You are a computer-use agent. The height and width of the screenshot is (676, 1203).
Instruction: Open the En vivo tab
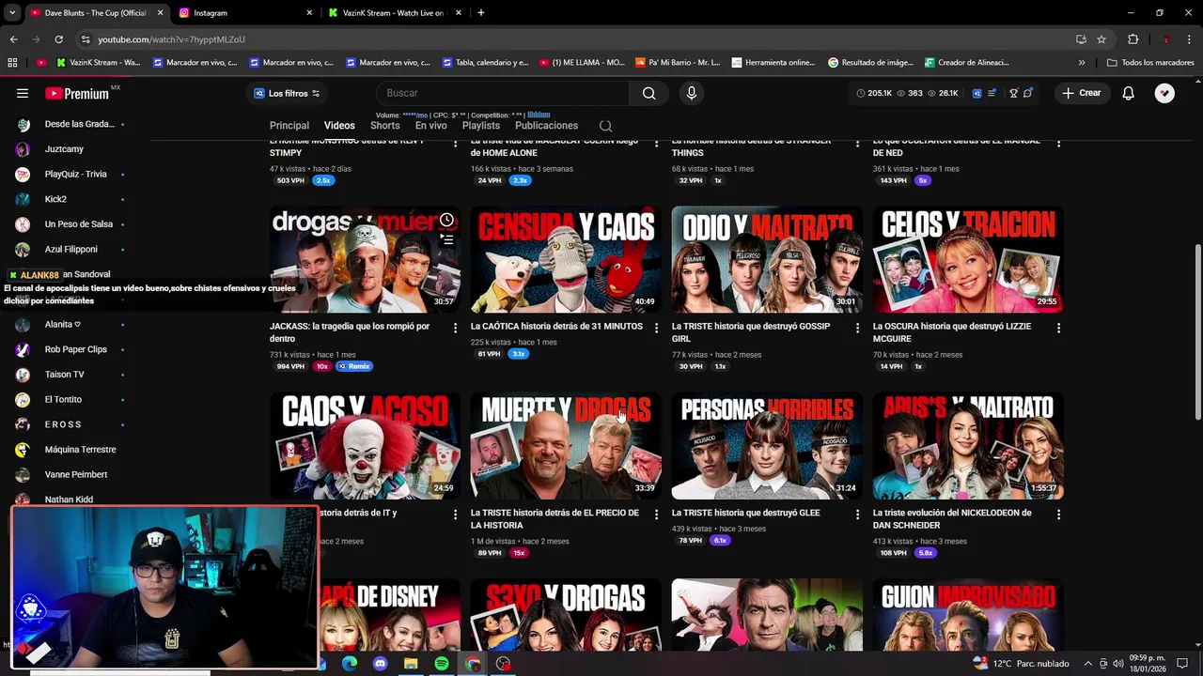[431, 126]
